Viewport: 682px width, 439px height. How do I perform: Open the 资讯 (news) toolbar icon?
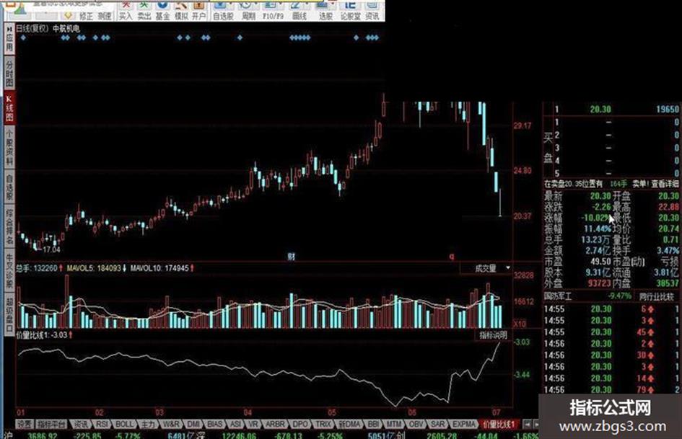[372, 10]
